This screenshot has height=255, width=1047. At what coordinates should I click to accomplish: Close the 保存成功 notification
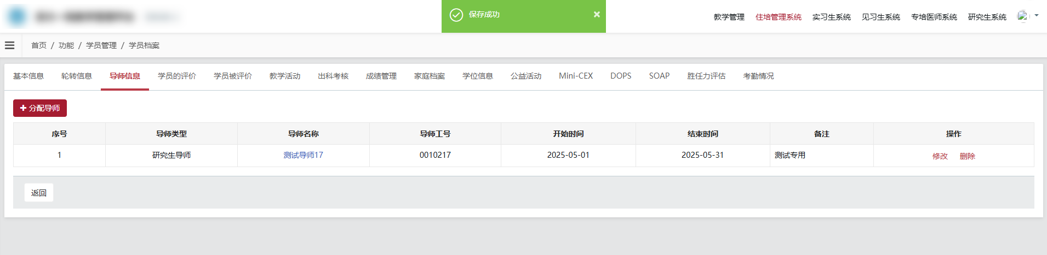(x=597, y=15)
